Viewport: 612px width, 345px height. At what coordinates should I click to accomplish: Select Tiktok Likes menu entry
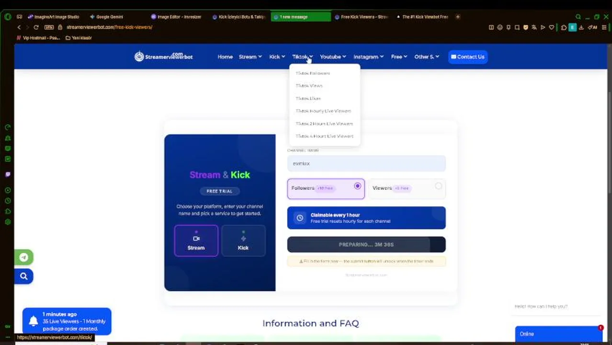coord(308,98)
